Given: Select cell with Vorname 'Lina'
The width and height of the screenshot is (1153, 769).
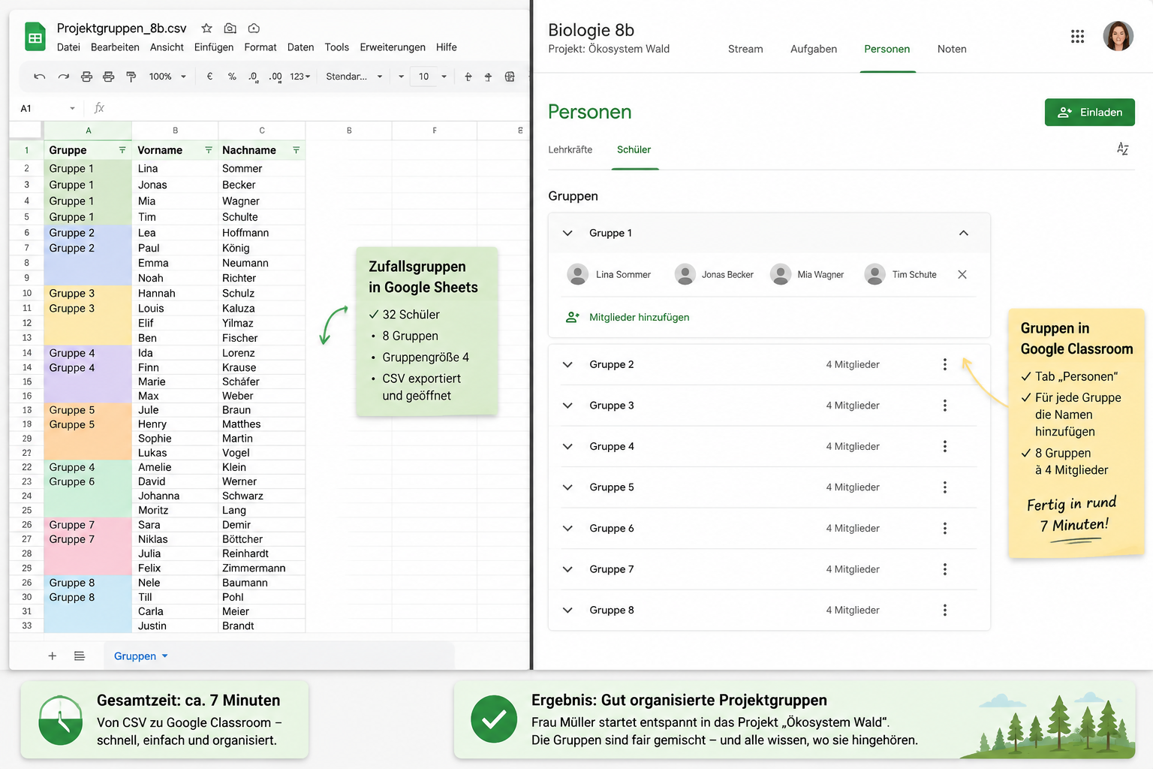Looking at the screenshot, I should click(175, 169).
